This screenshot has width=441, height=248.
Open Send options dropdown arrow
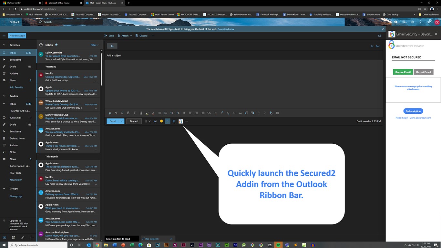pyautogui.click(x=121, y=121)
